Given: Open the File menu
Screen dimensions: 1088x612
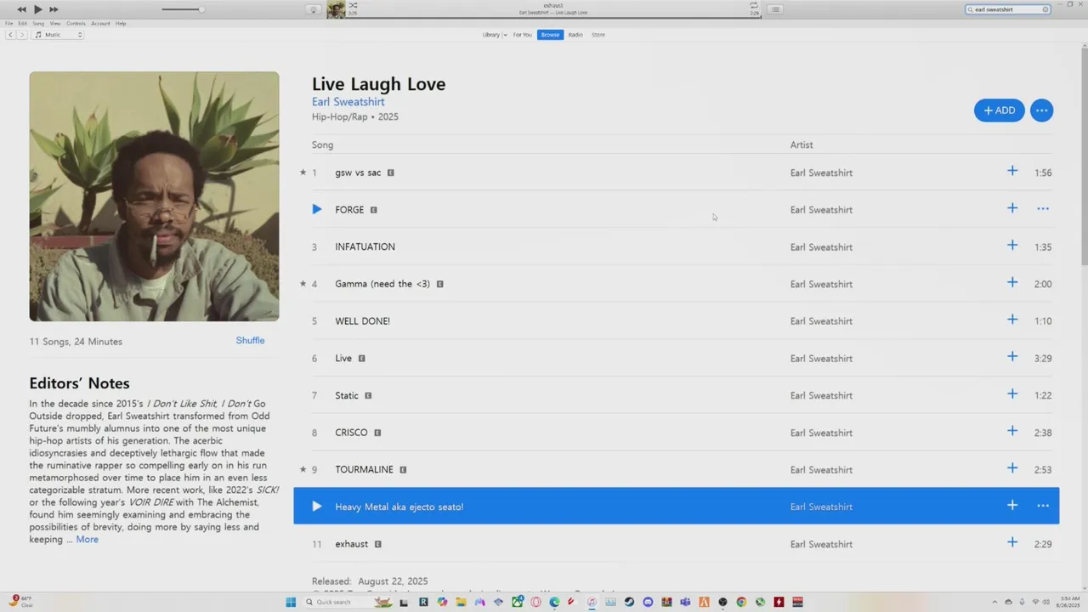Looking at the screenshot, I should [9, 23].
